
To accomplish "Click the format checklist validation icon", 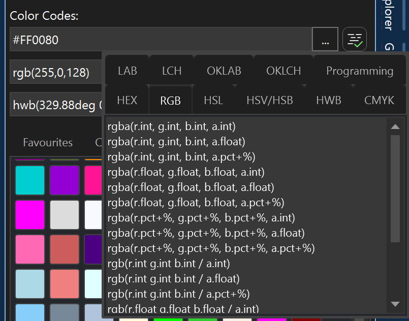I will pyautogui.click(x=354, y=39).
